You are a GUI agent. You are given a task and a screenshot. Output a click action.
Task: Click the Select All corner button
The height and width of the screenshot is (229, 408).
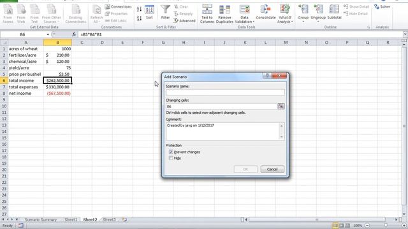point(4,43)
